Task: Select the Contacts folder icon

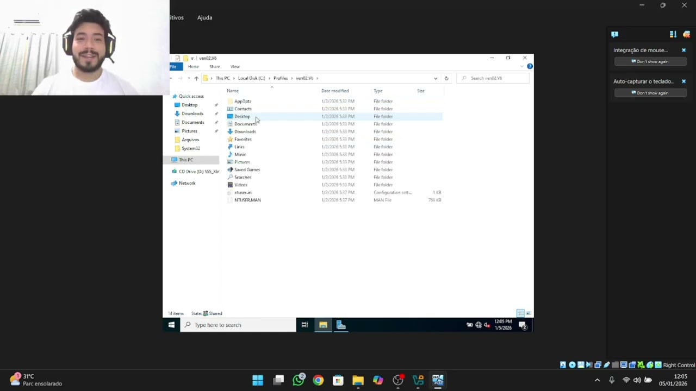Action: [230, 109]
